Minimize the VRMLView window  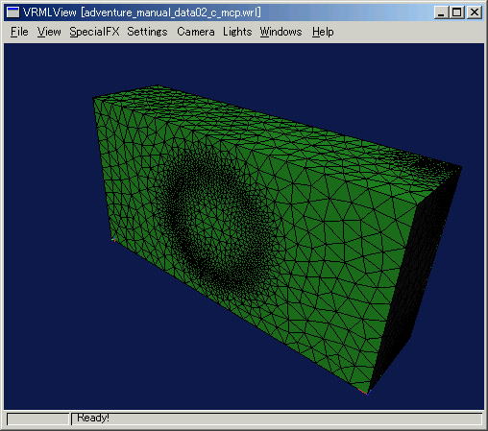point(441,12)
